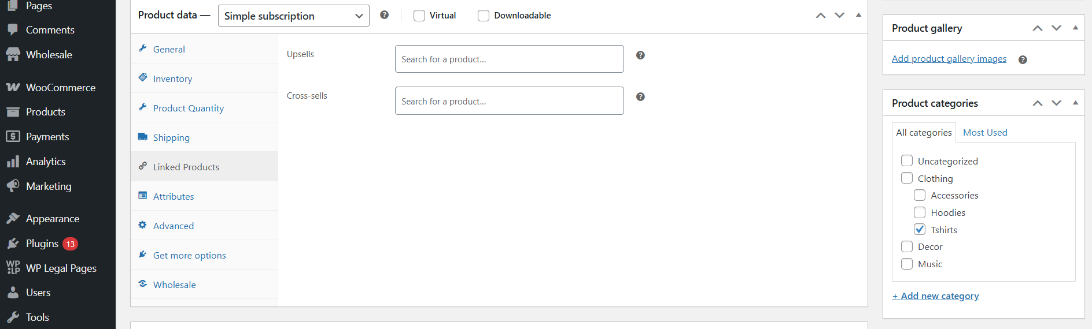Image resolution: width=1092 pixels, height=329 pixels.
Task: Switch to Most Used categories tab
Action: 985,132
